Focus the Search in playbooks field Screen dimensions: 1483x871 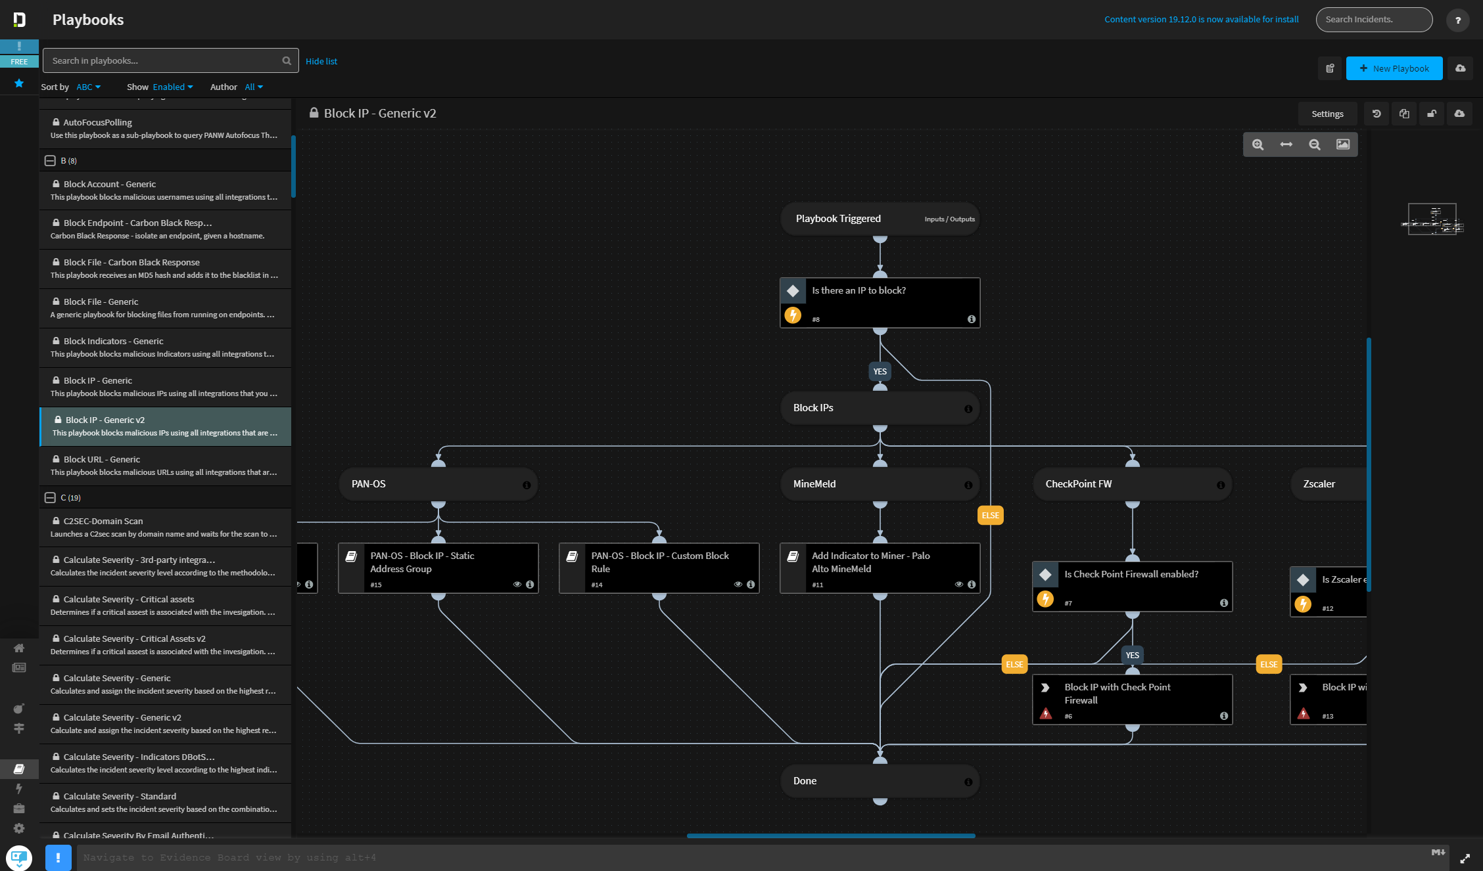171,60
